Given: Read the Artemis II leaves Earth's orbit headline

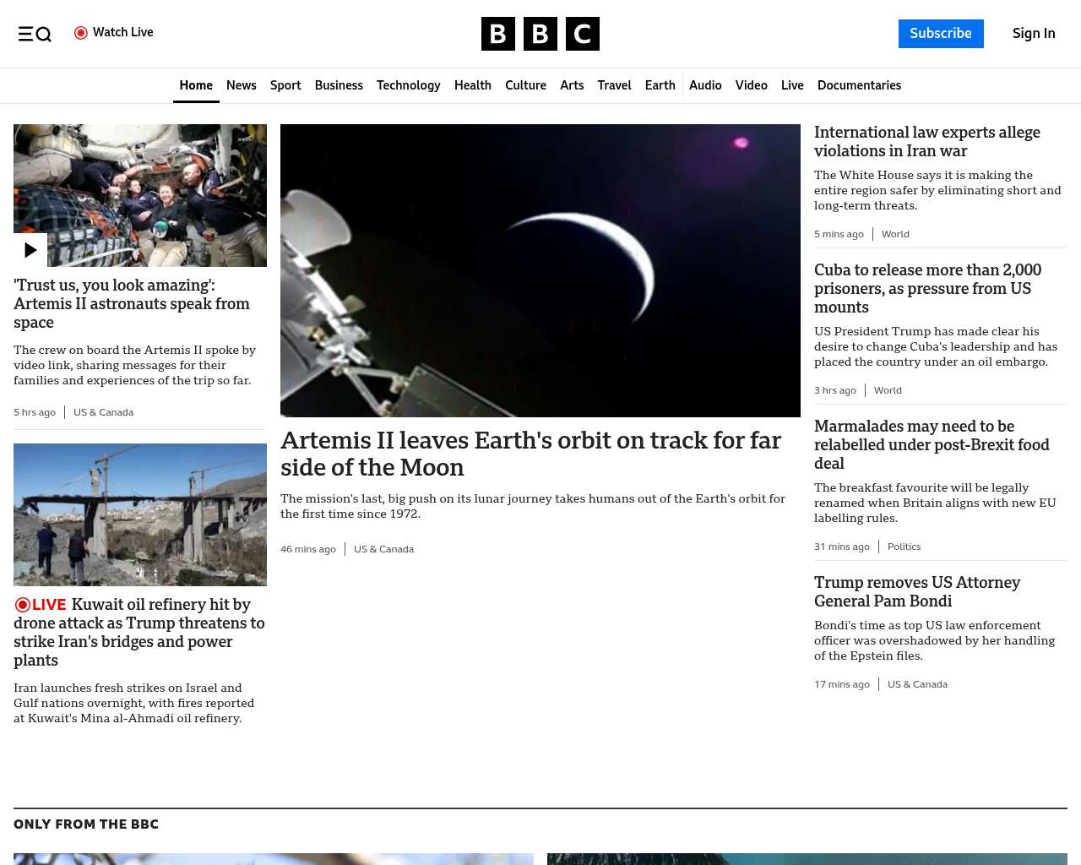Looking at the screenshot, I should [x=530, y=454].
